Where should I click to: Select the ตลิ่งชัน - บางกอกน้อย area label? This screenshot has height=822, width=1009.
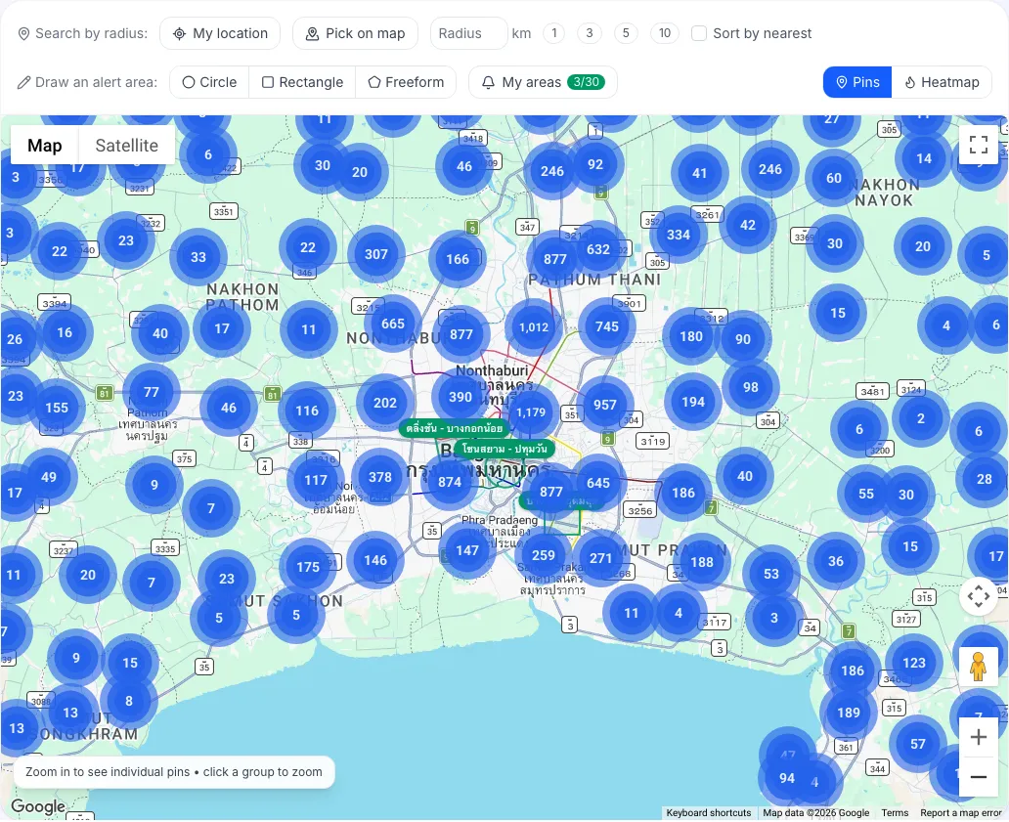455,428
